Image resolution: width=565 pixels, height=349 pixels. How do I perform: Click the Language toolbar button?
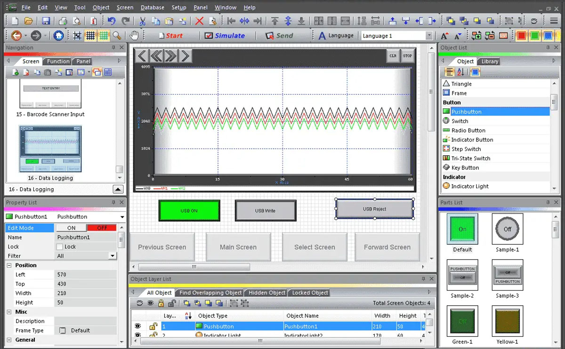click(336, 35)
